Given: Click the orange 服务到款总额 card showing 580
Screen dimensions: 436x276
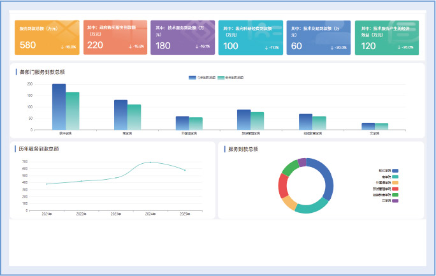Looking at the screenshot, I should coord(47,38).
